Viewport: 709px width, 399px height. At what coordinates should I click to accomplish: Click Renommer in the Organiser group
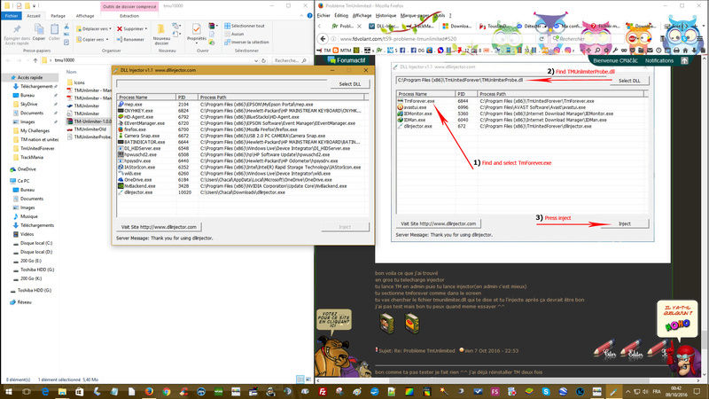coord(130,39)
